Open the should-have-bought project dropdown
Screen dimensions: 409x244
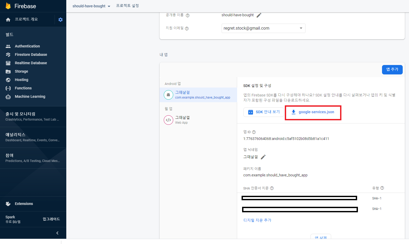click(x=91, y=6)
